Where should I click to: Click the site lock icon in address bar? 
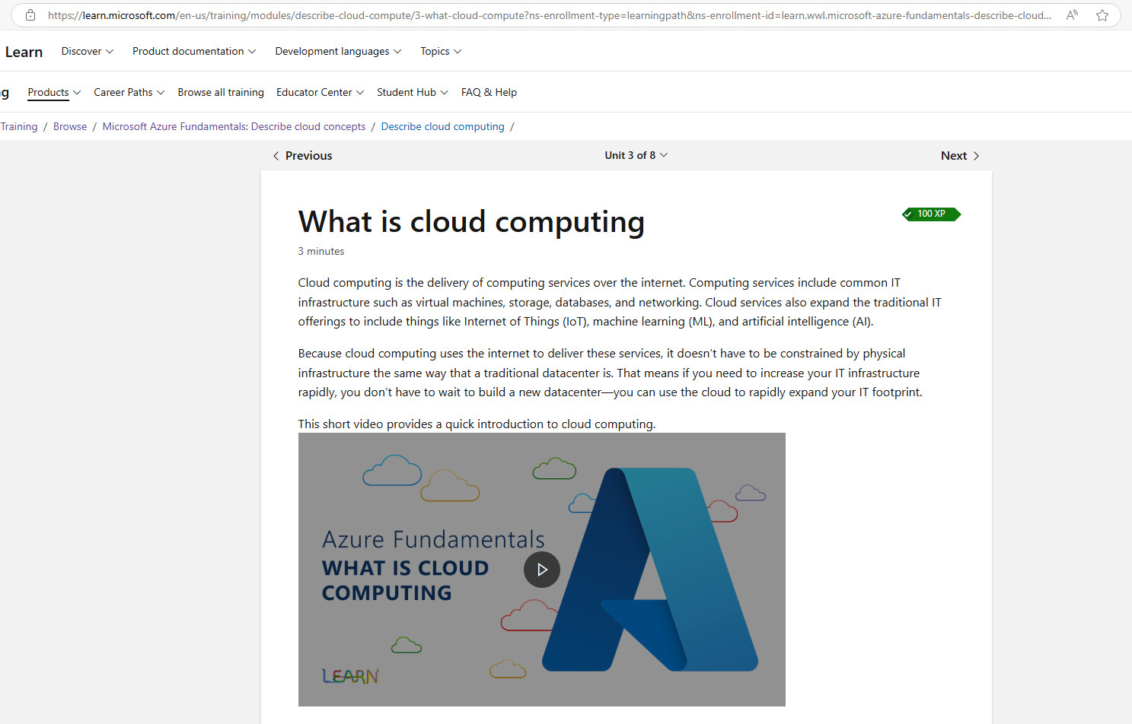30,15
